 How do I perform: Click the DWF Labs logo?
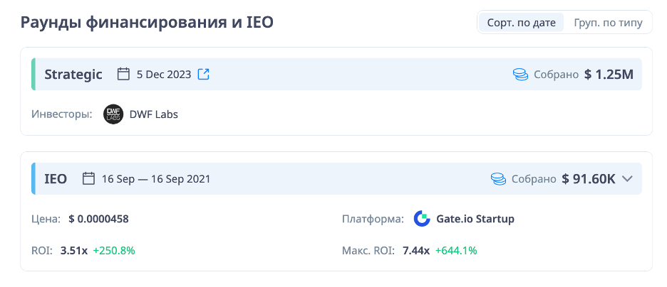pyautogui.click(x=113, y=114)
